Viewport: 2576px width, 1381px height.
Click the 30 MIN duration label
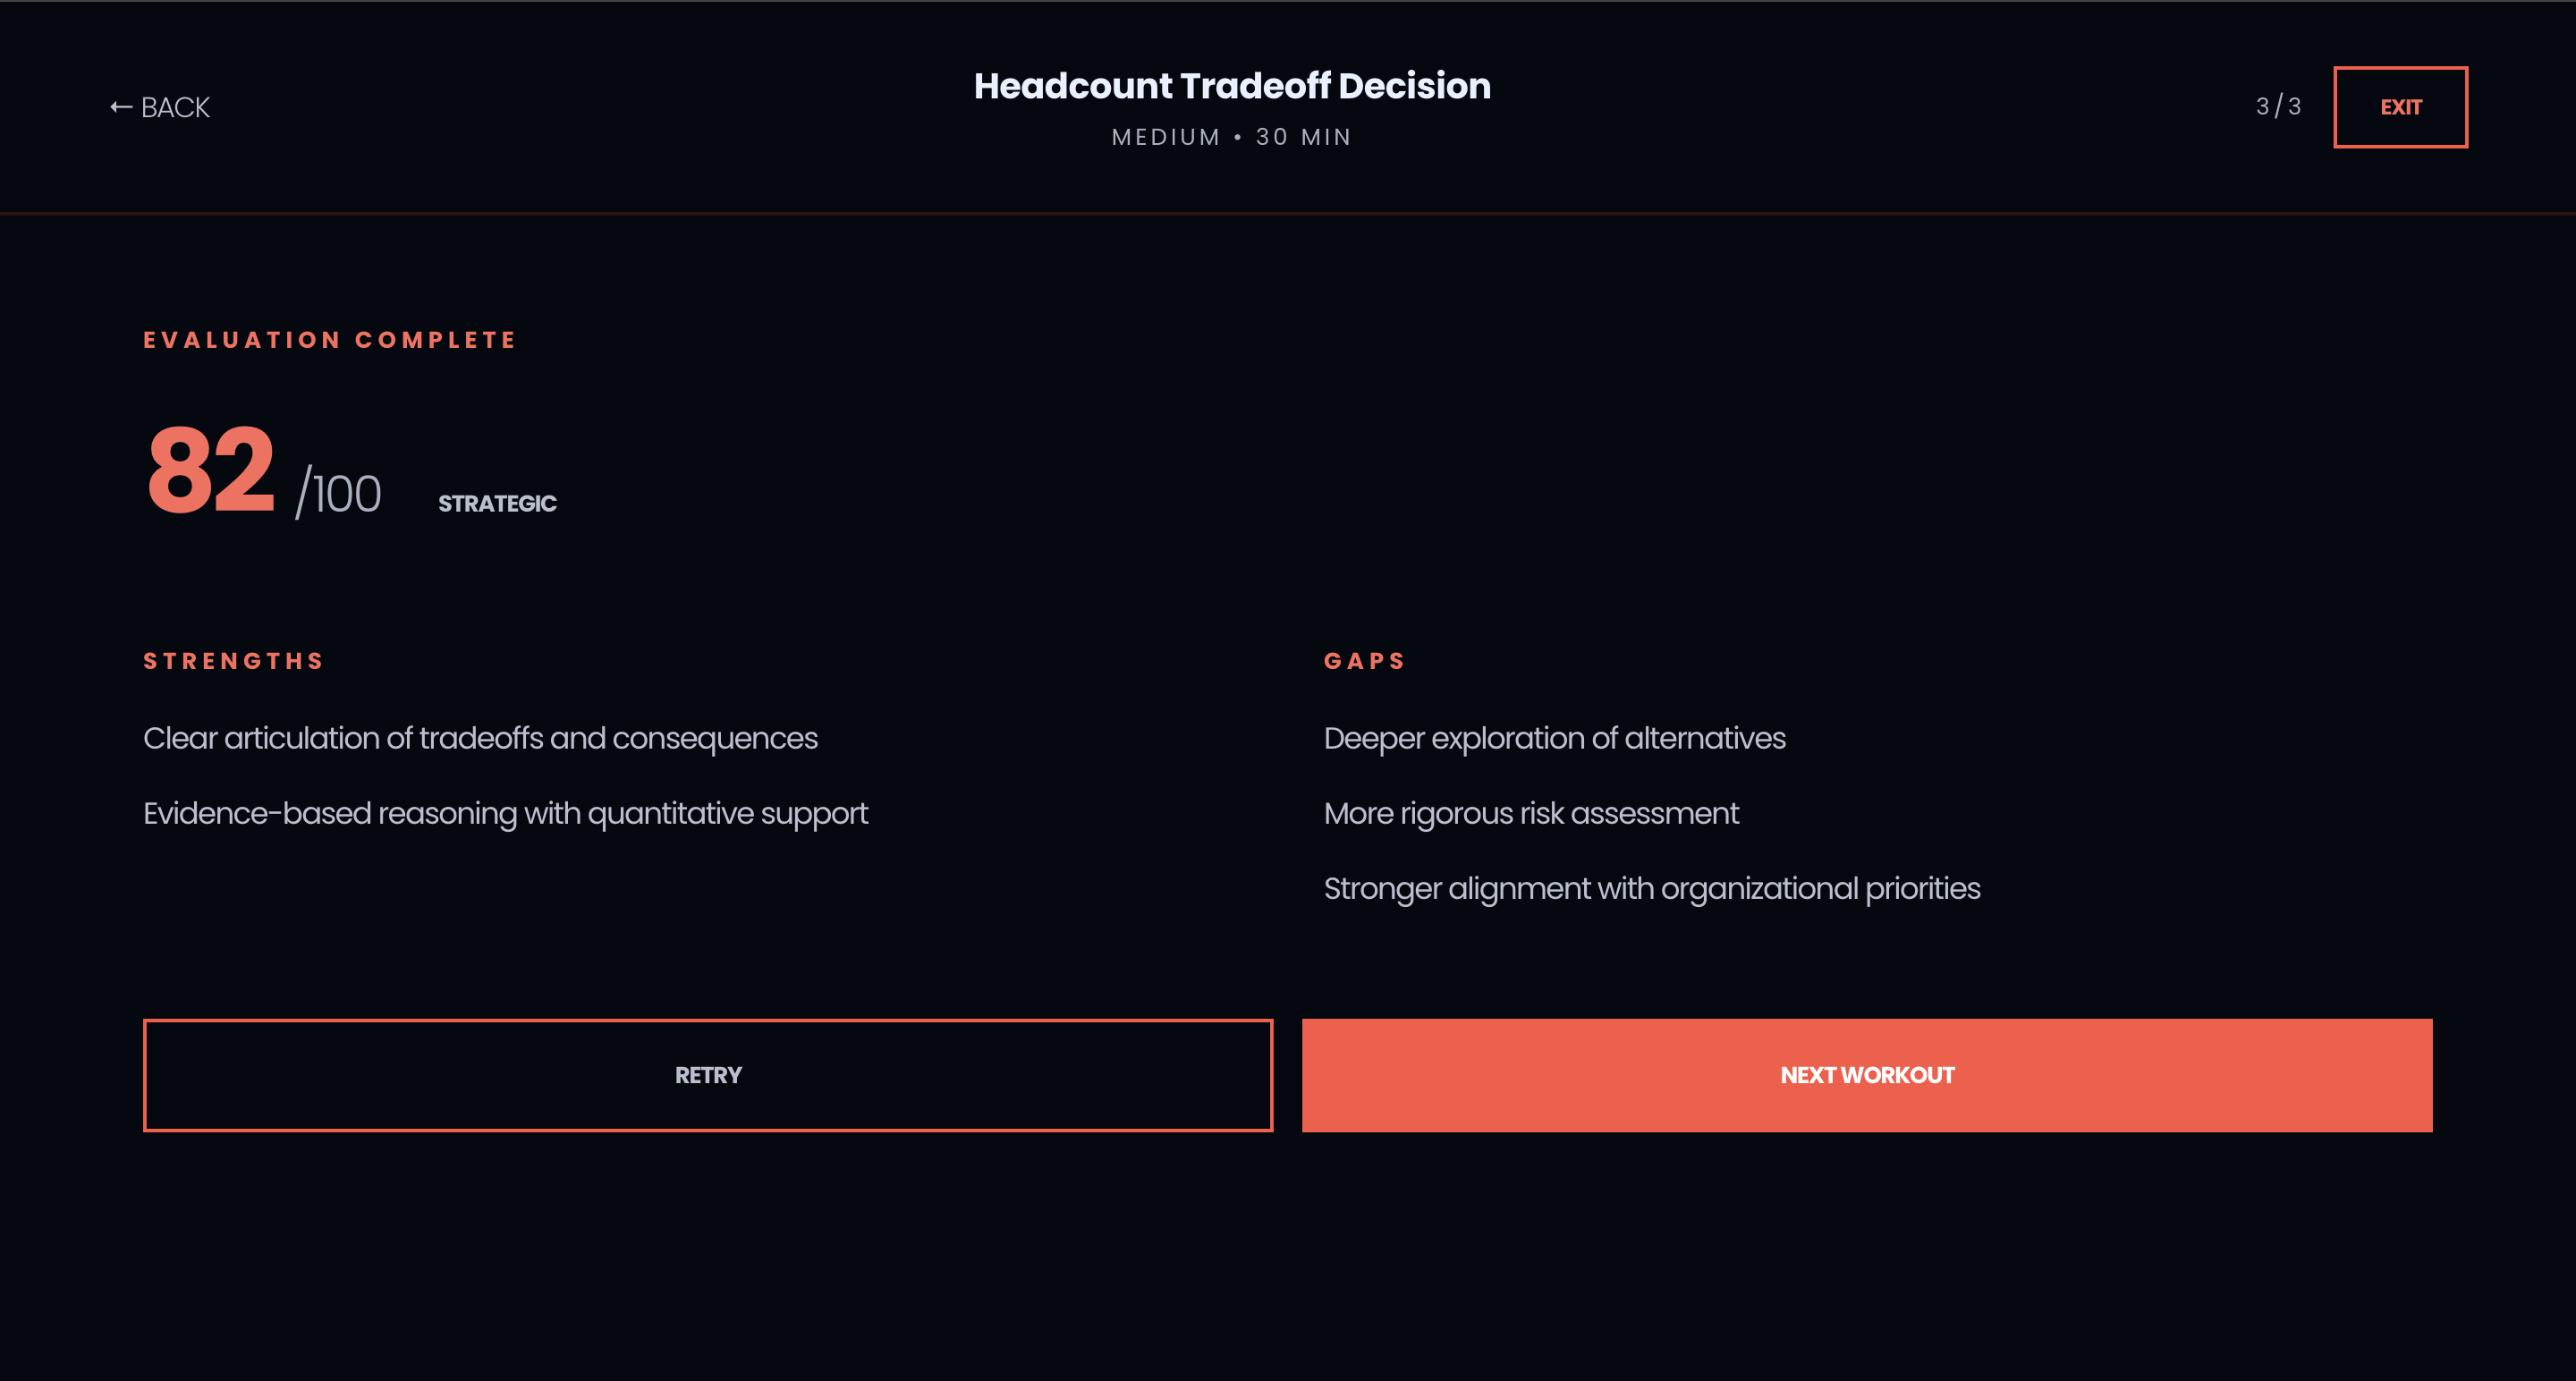coord(1302,137)
